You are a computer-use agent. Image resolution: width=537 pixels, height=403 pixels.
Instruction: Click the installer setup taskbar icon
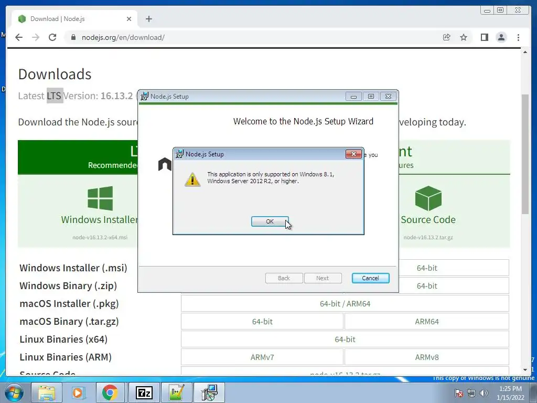[x=209, y=393]
